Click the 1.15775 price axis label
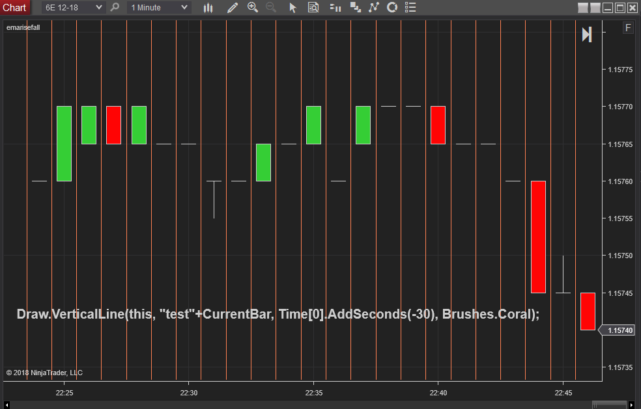The height and width of the screenshot is (409, 641). [620, 70]
